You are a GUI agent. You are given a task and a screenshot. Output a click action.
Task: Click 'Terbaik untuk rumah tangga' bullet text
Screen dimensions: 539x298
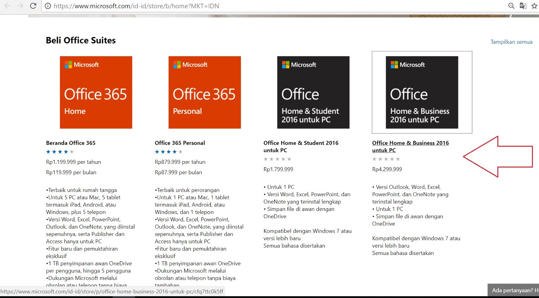click(x=82, y=190)
